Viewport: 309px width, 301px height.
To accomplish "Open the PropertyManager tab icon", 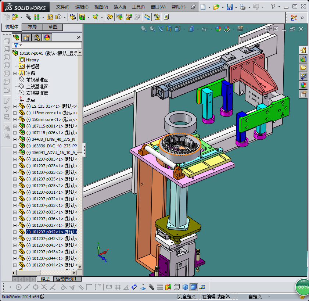I will tap(26, 37).
